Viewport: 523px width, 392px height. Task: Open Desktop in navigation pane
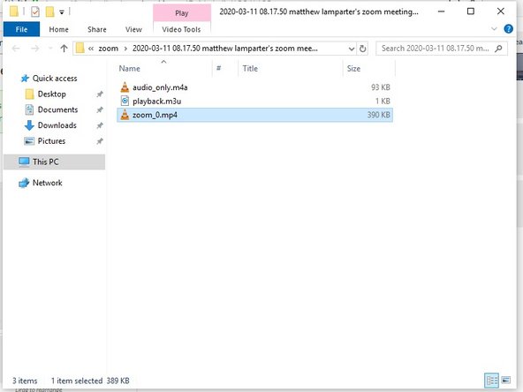52,94
